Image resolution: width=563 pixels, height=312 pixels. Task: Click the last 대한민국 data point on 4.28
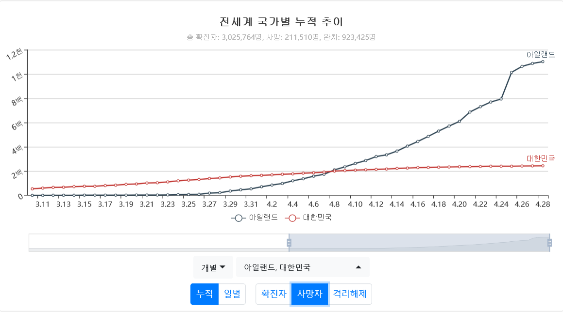543,166
